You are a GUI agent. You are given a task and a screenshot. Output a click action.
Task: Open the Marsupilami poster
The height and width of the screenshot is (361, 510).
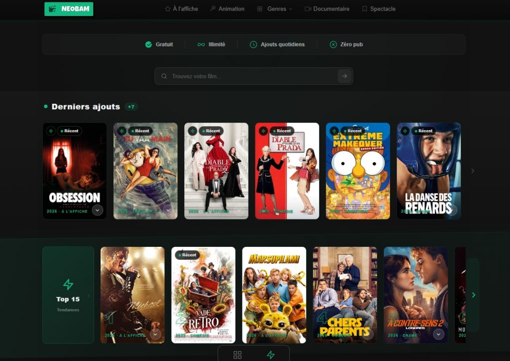click(274, 295)
